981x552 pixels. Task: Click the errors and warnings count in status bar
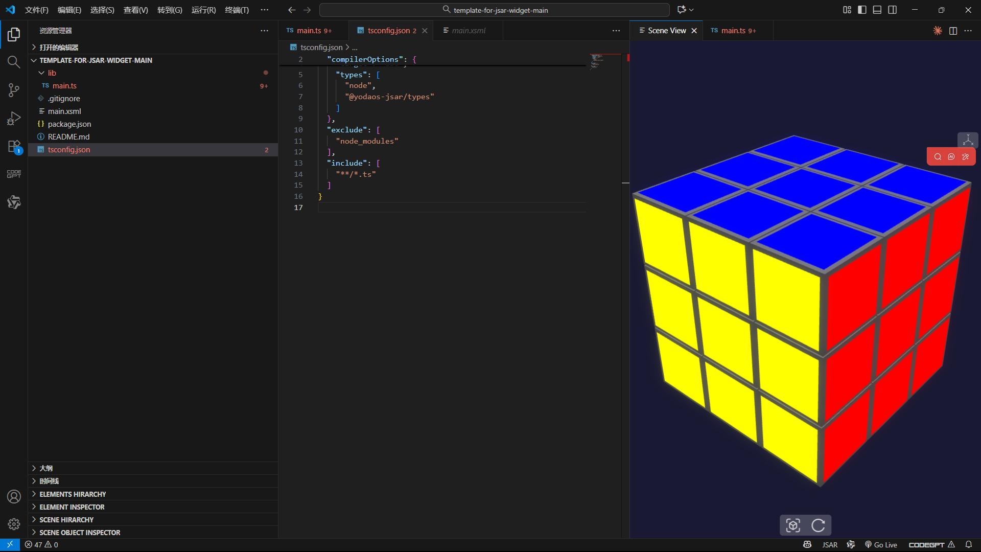pyautogui.click(x=42, y=545)
